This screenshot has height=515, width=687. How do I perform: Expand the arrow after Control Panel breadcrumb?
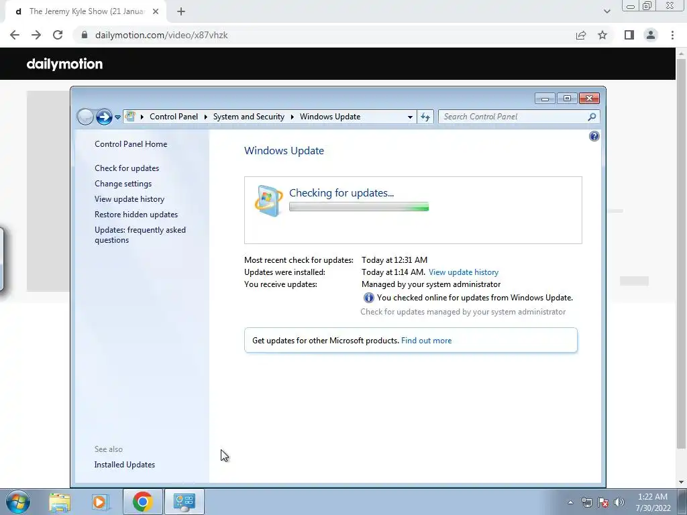click(x=205, y=117)
